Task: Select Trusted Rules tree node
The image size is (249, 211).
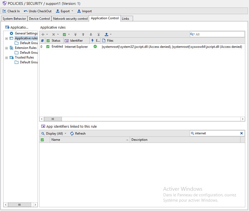Action: (x=24, y=57)
